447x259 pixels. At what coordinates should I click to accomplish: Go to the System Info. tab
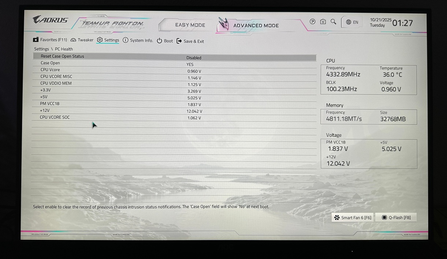pos(138,40)
